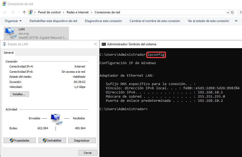242x157 pixels.
Task: Select the LAN network adapter icon
Action: 10,33
